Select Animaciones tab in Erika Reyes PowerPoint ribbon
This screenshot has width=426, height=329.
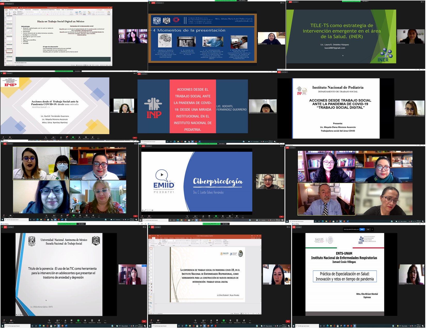(x=171, y=238)
